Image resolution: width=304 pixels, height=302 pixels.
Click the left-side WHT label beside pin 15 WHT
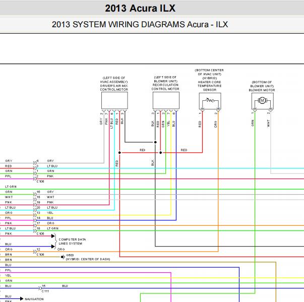coord(9,197)
